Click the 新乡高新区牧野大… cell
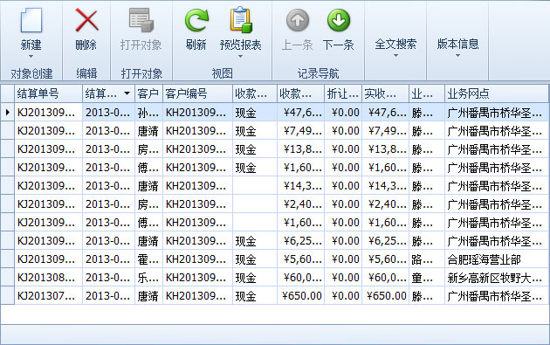This screenshot has width=550, height=345. tap(496, 277)
